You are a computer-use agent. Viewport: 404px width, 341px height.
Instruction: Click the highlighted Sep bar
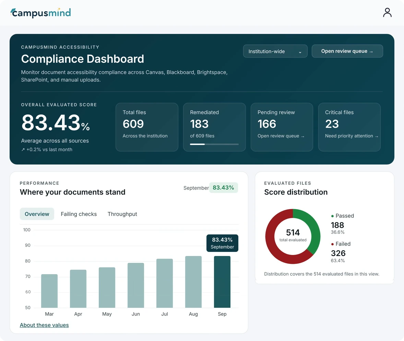coord(222,282)
